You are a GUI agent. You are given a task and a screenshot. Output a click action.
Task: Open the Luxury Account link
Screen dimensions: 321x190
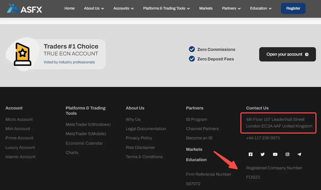(20, 148)
